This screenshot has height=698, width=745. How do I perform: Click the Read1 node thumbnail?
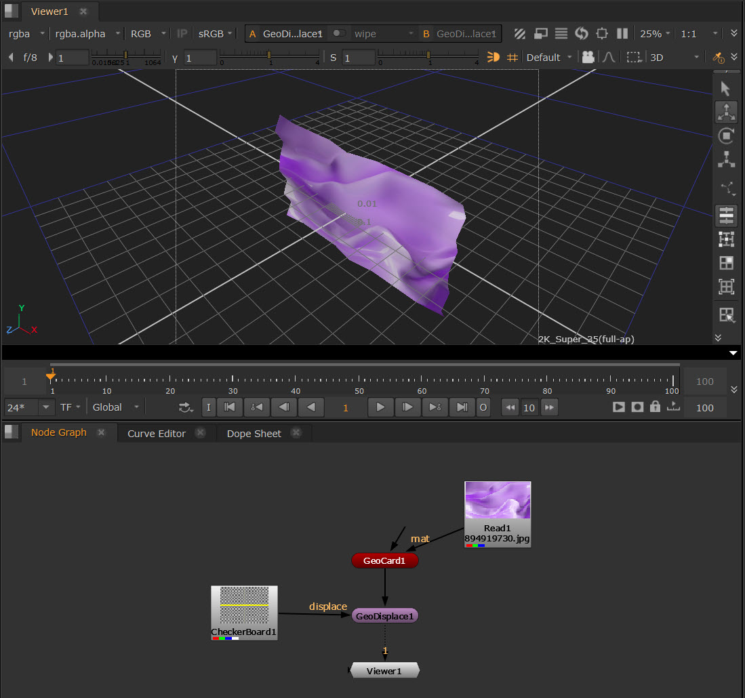[x=497, y=501]
